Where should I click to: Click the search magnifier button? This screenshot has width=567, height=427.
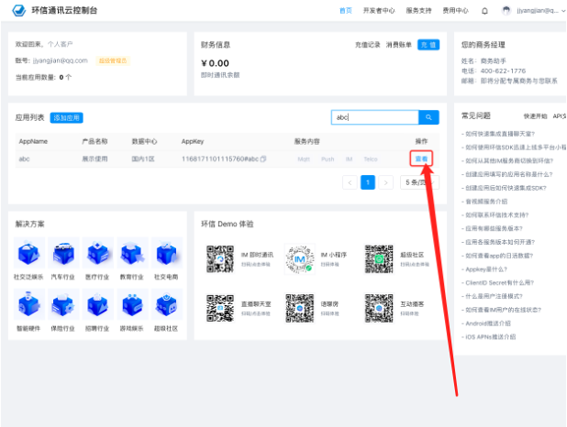coord(428,117)
